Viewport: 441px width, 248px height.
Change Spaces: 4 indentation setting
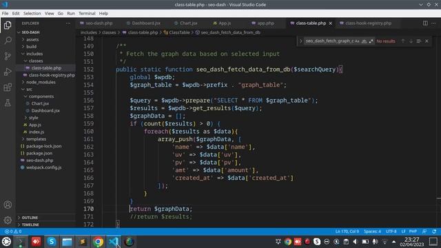[x=372, y=231]
